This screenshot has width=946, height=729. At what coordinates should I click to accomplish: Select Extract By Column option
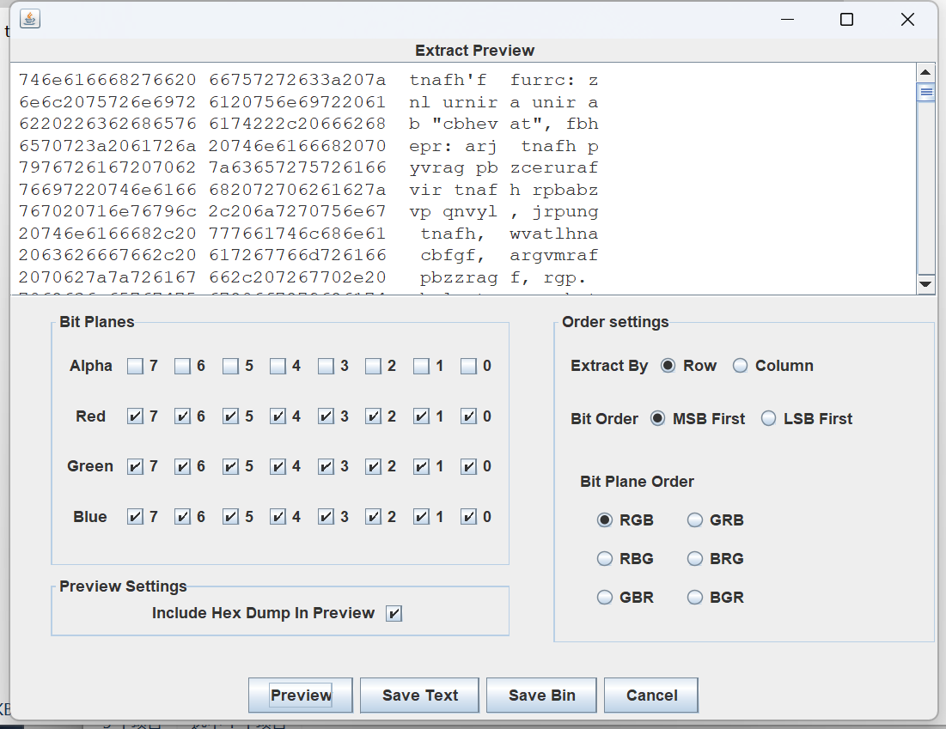741,366
